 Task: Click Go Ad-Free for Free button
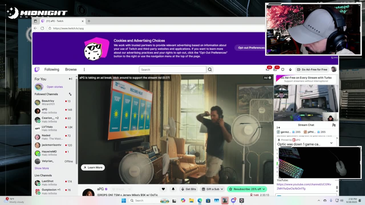(312, 69)
